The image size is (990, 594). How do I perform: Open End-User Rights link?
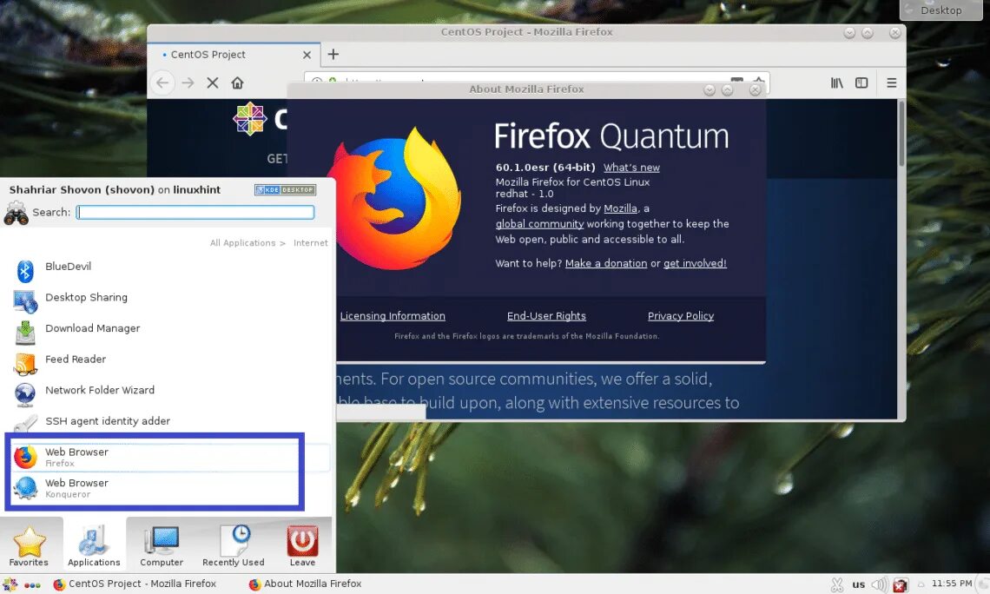pos(546,315)
